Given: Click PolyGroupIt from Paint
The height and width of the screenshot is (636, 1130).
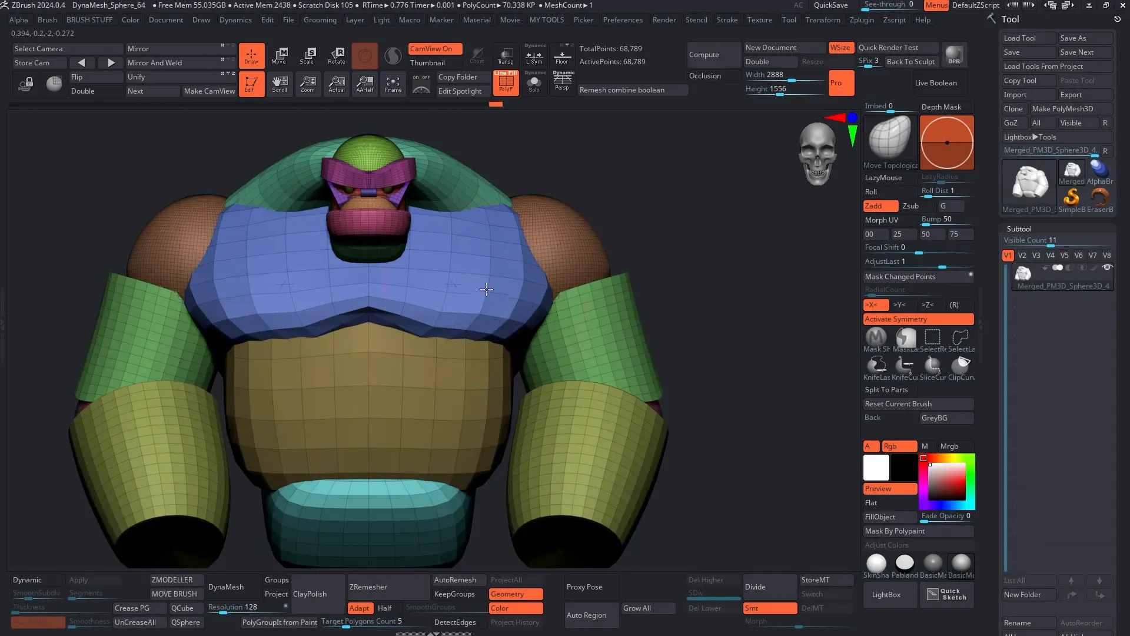Looking at the screenshot, I should pyautogui.click(x=280, y=622).
